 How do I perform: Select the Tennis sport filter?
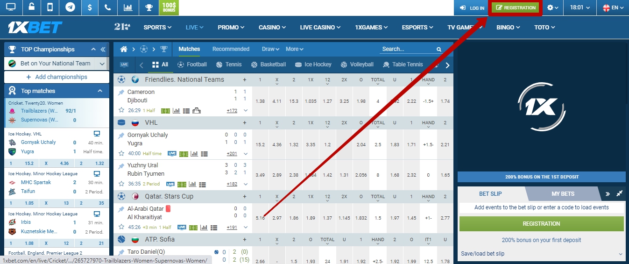click(228, 64)
